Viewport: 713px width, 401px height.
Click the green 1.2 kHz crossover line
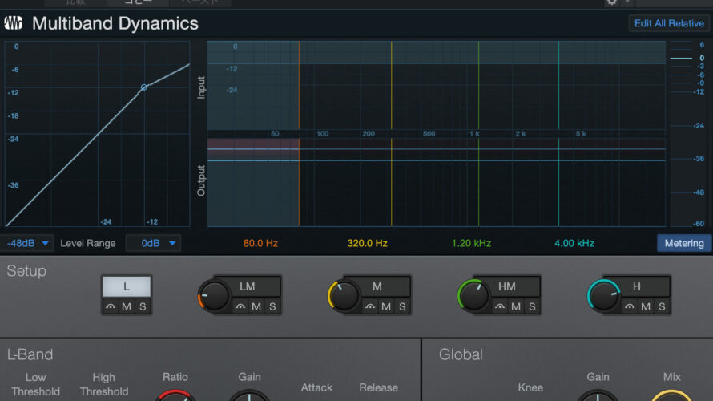coord(479,134)
